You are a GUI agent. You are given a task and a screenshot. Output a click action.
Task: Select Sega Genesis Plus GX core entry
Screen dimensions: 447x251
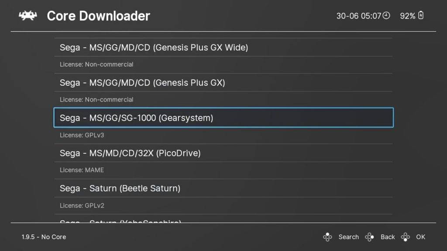point(223,82)
